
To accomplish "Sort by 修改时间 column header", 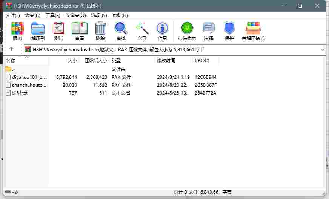I will [173, 61].
